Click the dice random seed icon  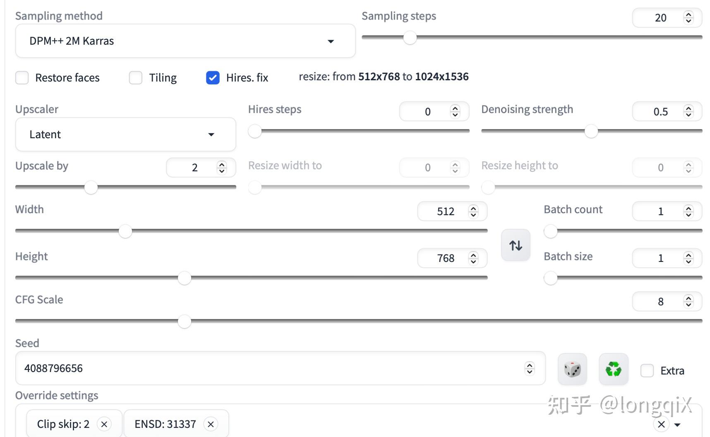pyautogui.click(x=572, y=369)
